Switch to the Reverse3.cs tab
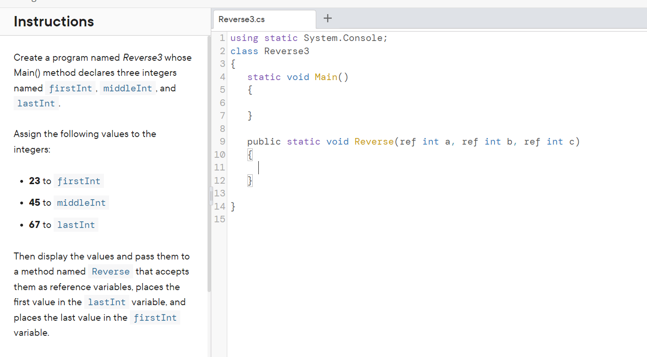Viewport: 647px width, 357px height. [242, 19]
